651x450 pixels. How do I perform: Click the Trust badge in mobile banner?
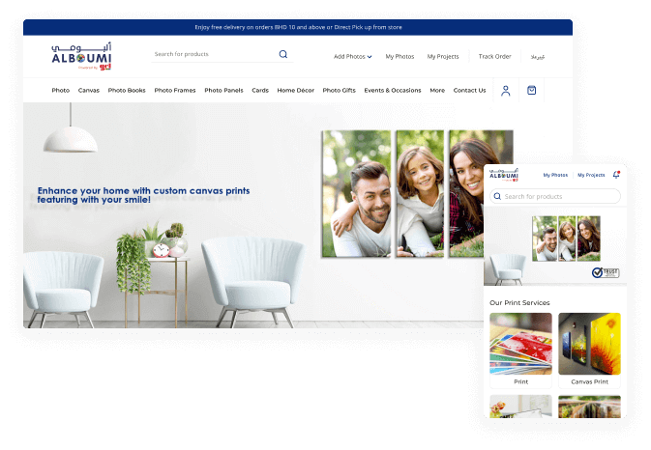606,272
